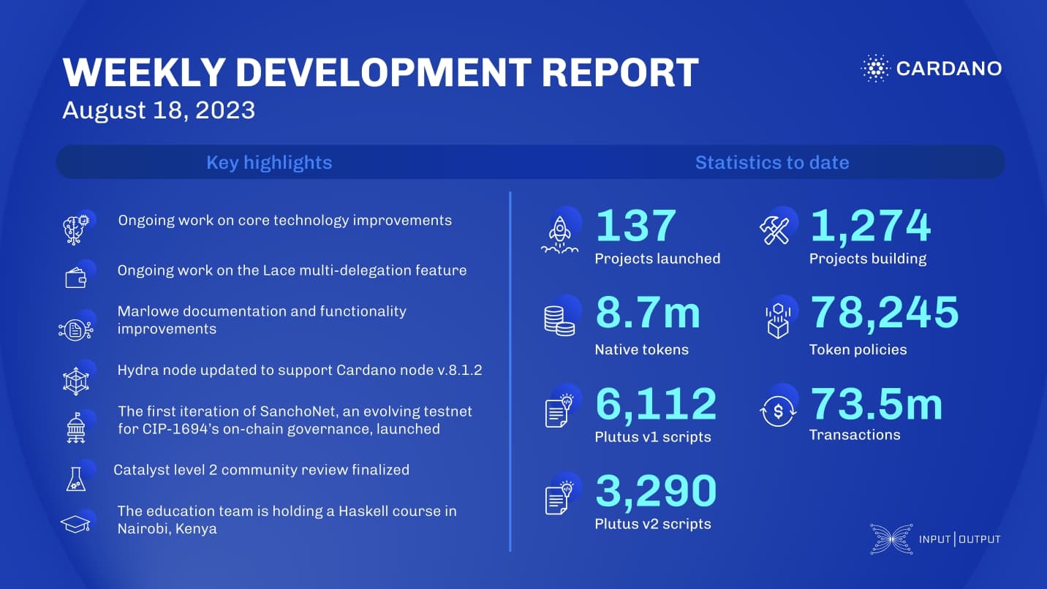Click the Plutus v1 scripts document icon
This screenshot has width=1047, height=589.
[x=560, y=411]
